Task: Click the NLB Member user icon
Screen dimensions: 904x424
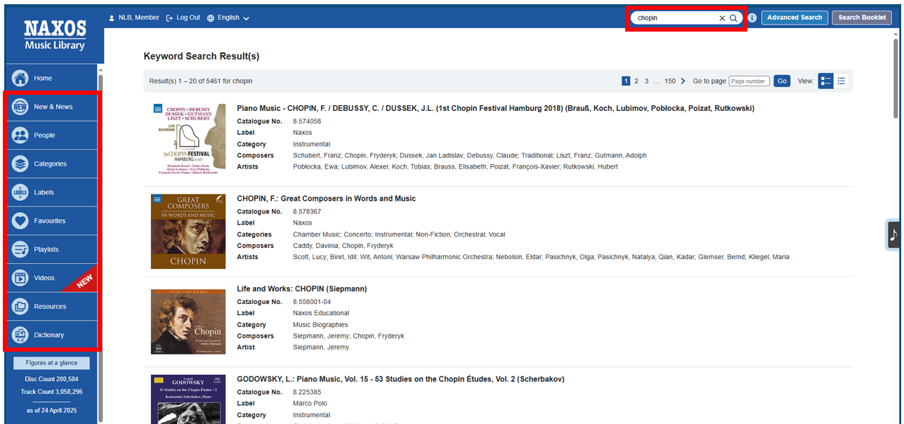Action: (111, 18)
